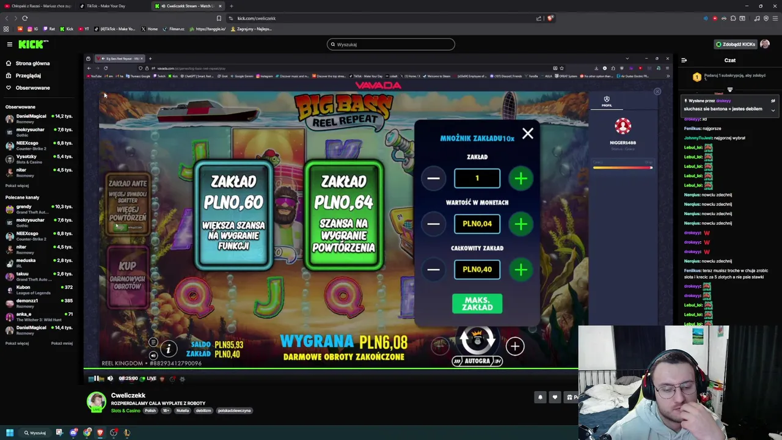The image size is (782, 440).
Task: Click the spin button with circular arrows
Action: coord(477,340)
